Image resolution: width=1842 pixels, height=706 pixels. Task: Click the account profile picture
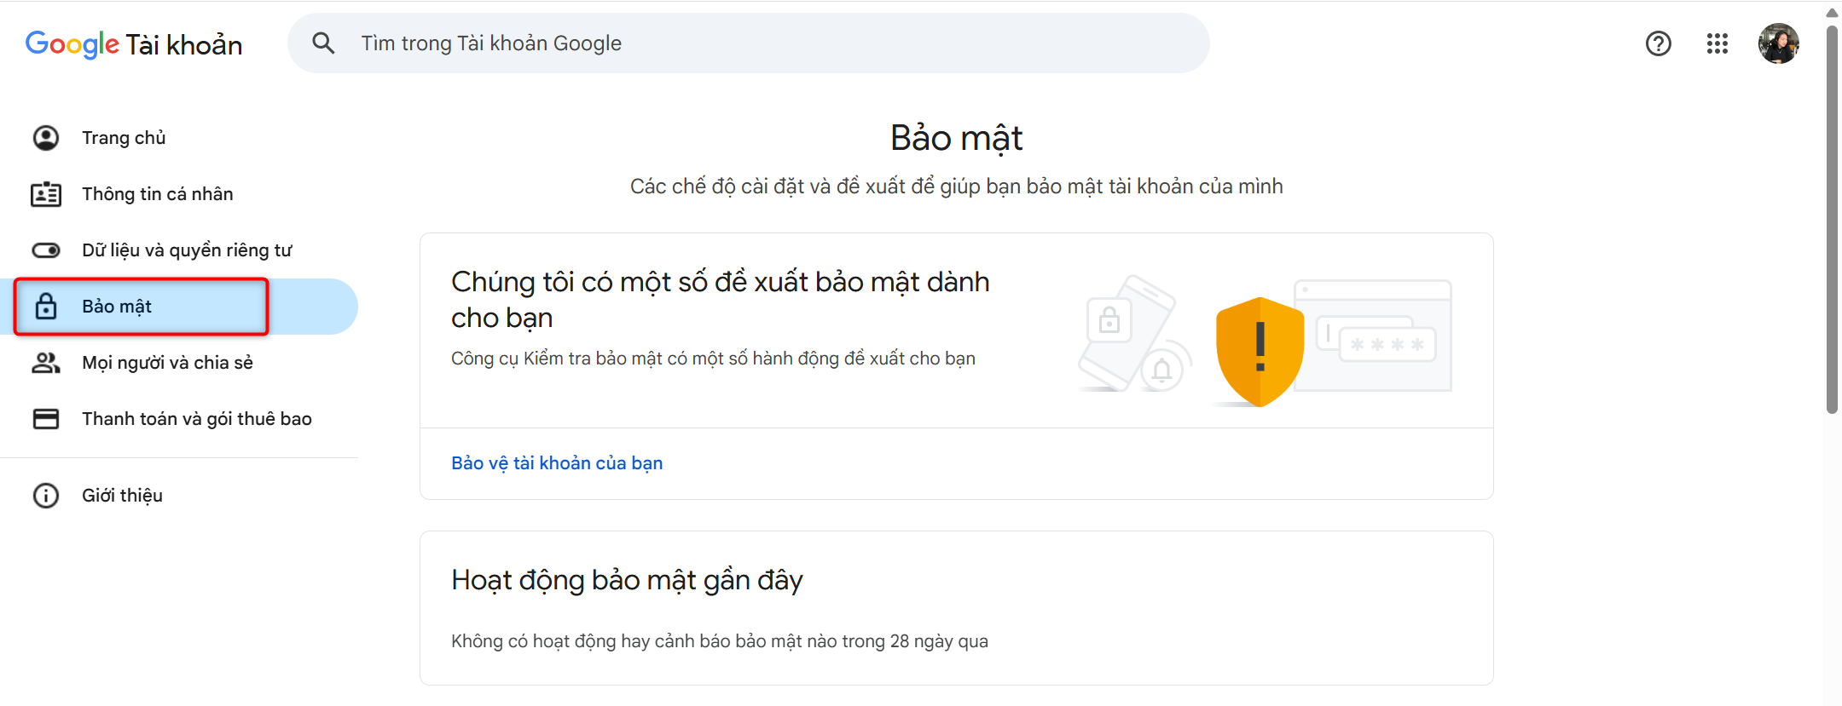1778,43
